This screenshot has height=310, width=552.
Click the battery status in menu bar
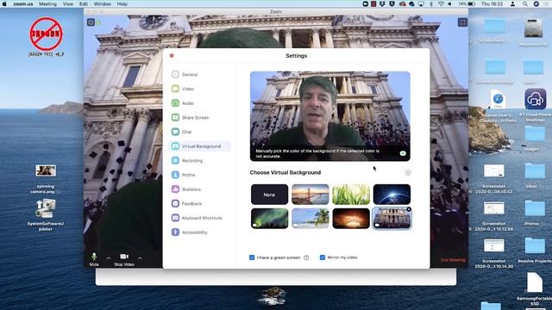467,3
